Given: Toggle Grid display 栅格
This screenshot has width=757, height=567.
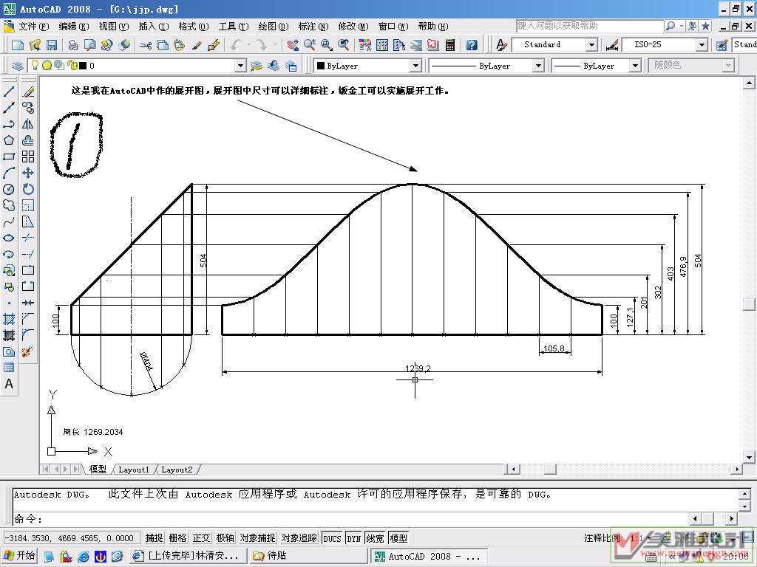Looking at the screenshot, I should (x=177, y=538).
